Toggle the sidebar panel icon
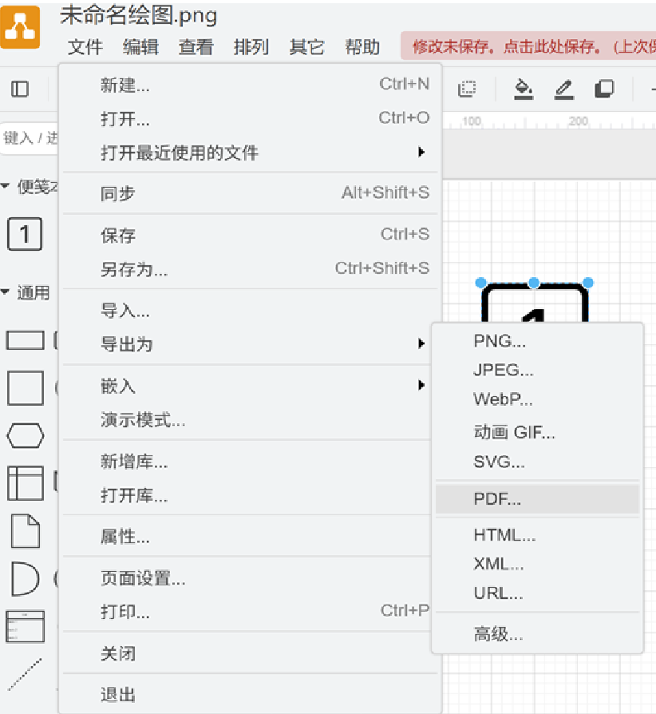This screenshot has height=714, width=656. 20,89
